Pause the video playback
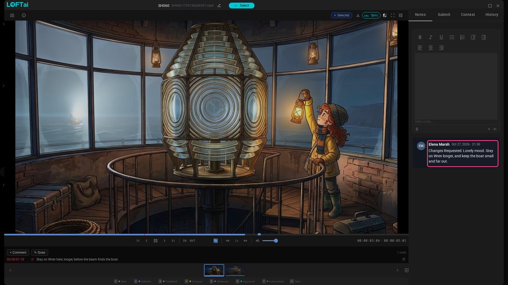Image resolution: width=508 pixels, height=285 pixels. tap(156, 241)
